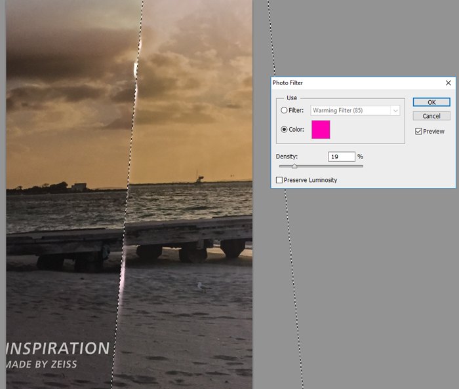Click the Density slider handle
The height and width of the screenshot is (389, 459).
294,166
